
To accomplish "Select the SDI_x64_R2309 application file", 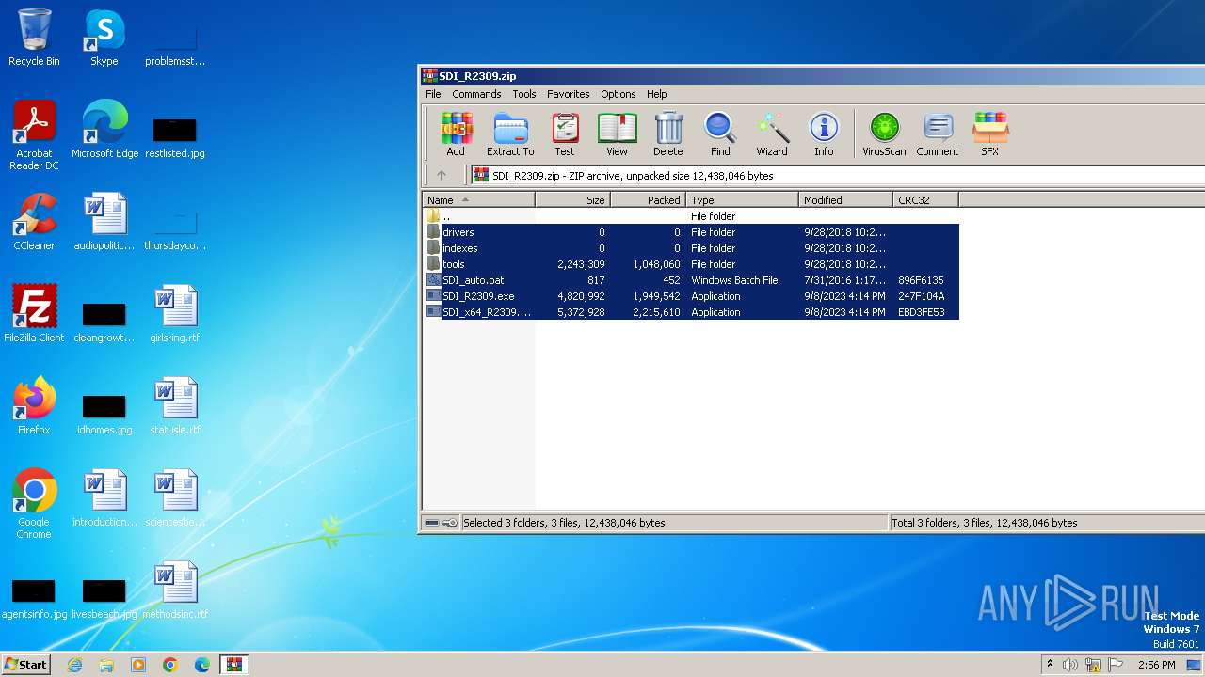I will click(691, 312).
